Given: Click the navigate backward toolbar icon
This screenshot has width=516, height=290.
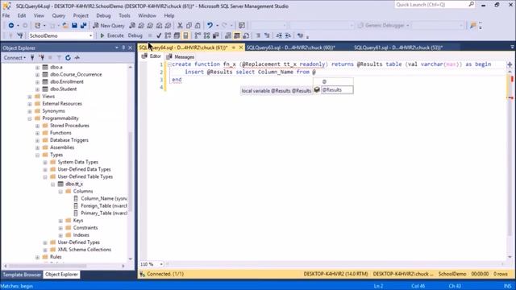Looking at the screenshot, I should pos(10,25).
